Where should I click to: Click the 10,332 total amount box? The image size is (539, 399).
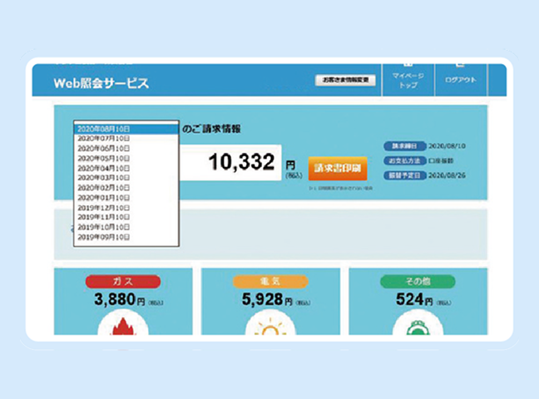click(x=230, y=162)
